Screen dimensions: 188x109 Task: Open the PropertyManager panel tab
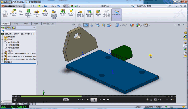click(8, 28)
